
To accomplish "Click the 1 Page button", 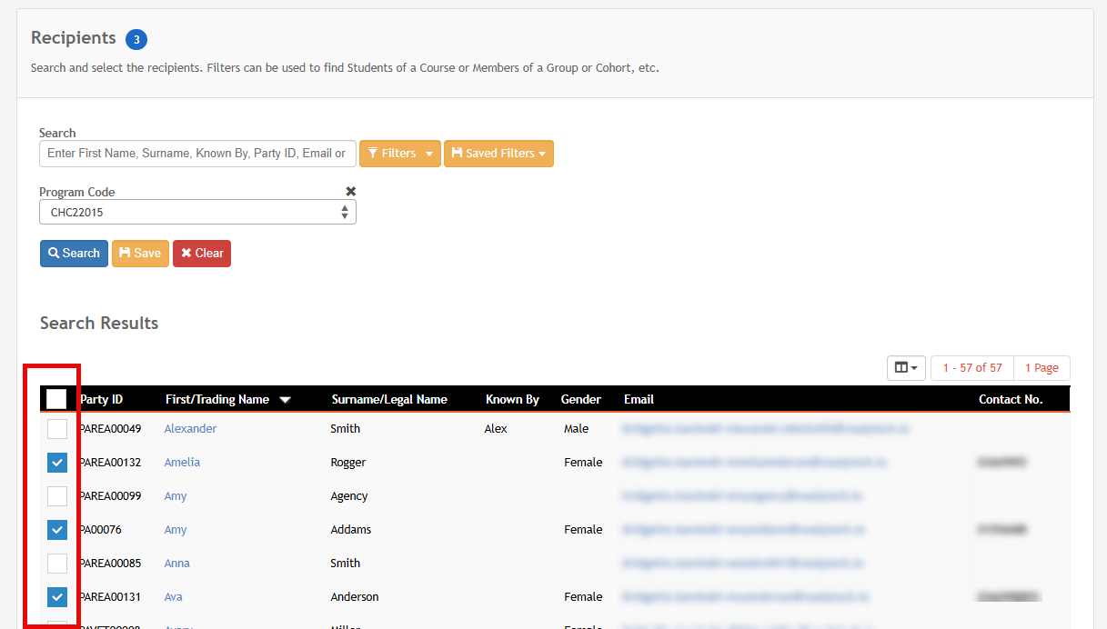I will pyautogui.click(x=1042, y=368).
